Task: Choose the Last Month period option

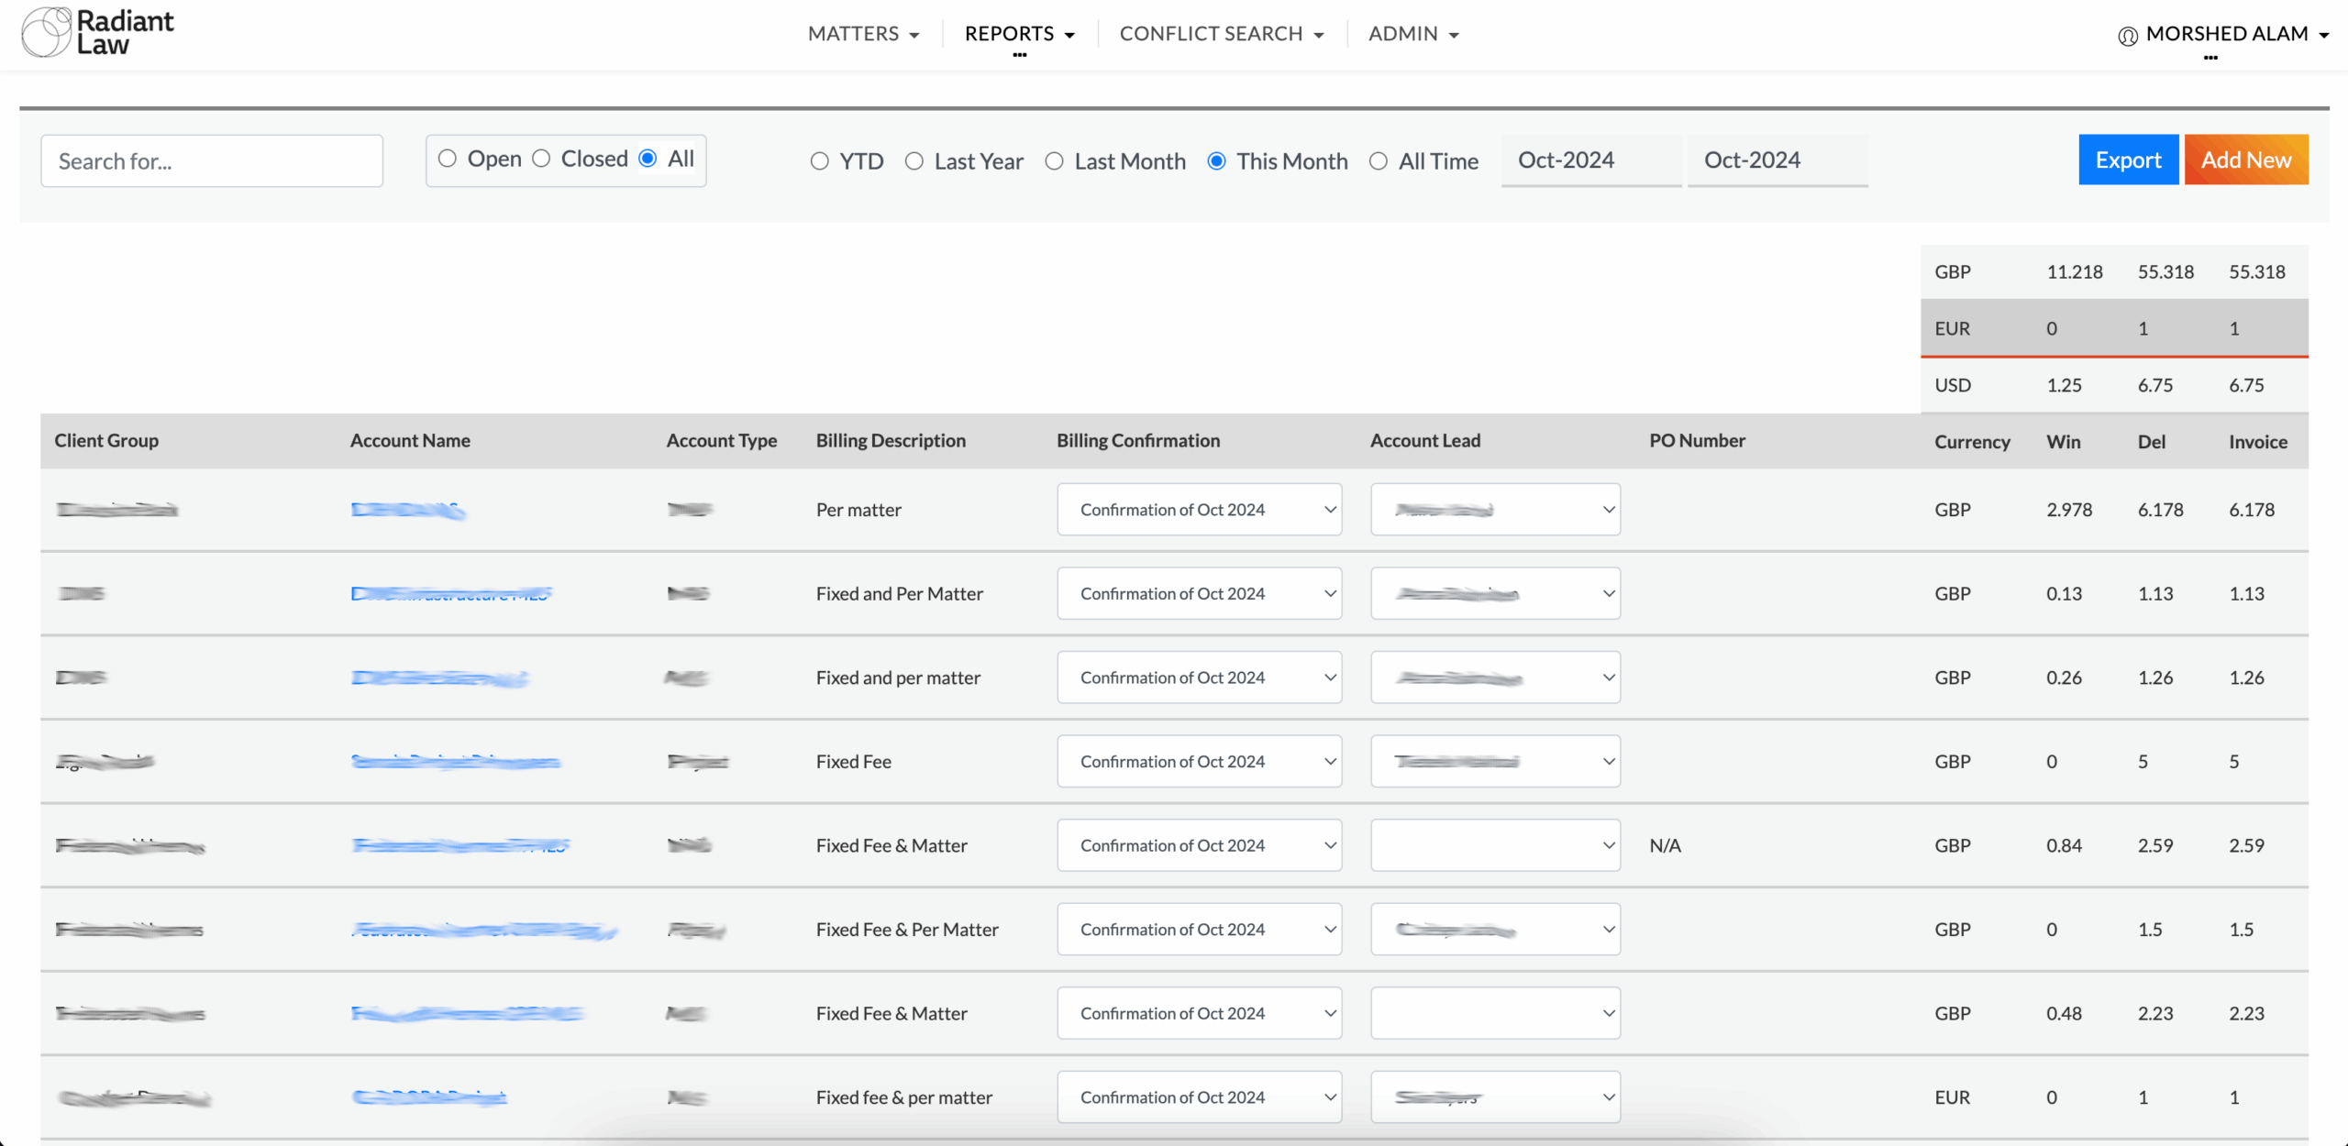Action: 1055,161
